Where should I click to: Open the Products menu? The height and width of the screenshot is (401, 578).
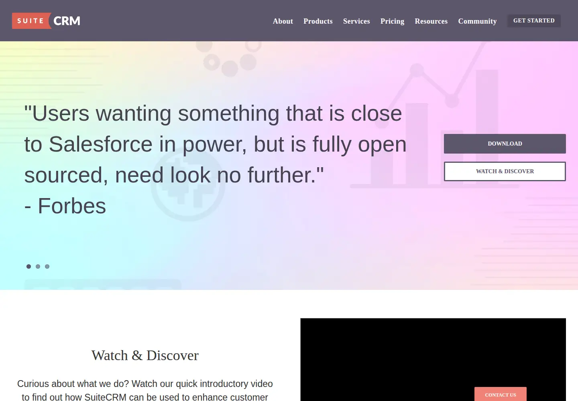coord(318,21)
